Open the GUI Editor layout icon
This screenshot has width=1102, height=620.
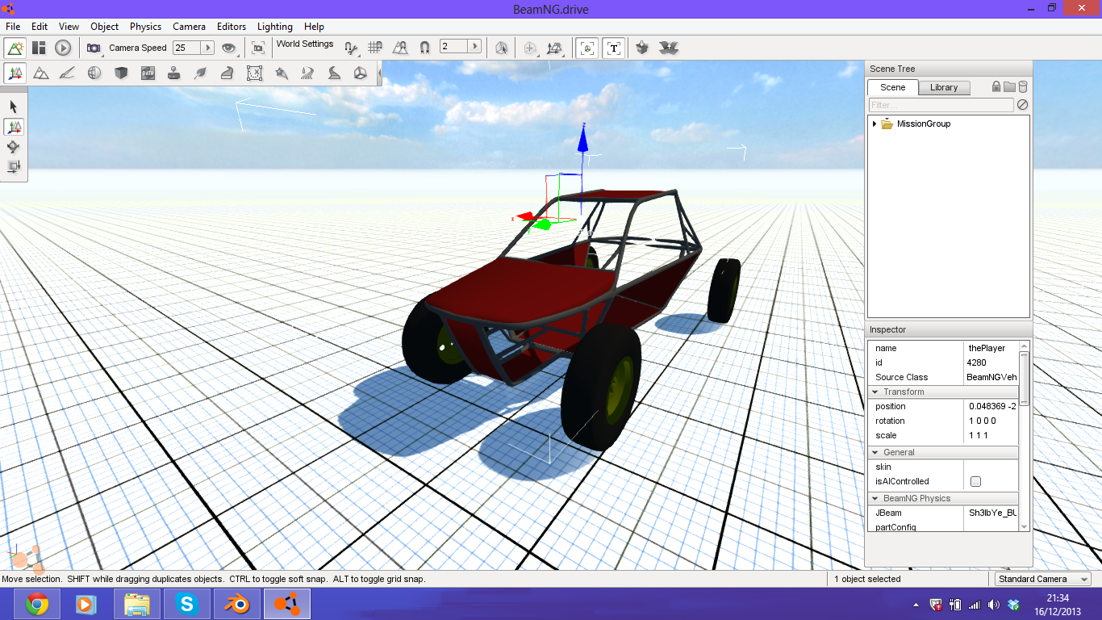coord(39,48)
